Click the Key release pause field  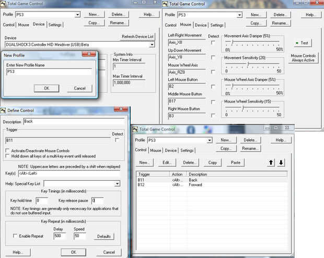[x=97, y=201]
